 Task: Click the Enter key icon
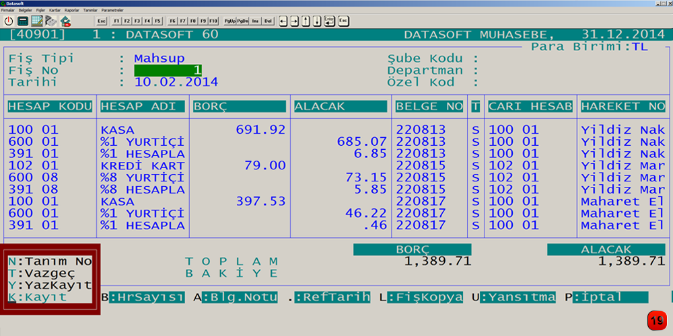330,21
